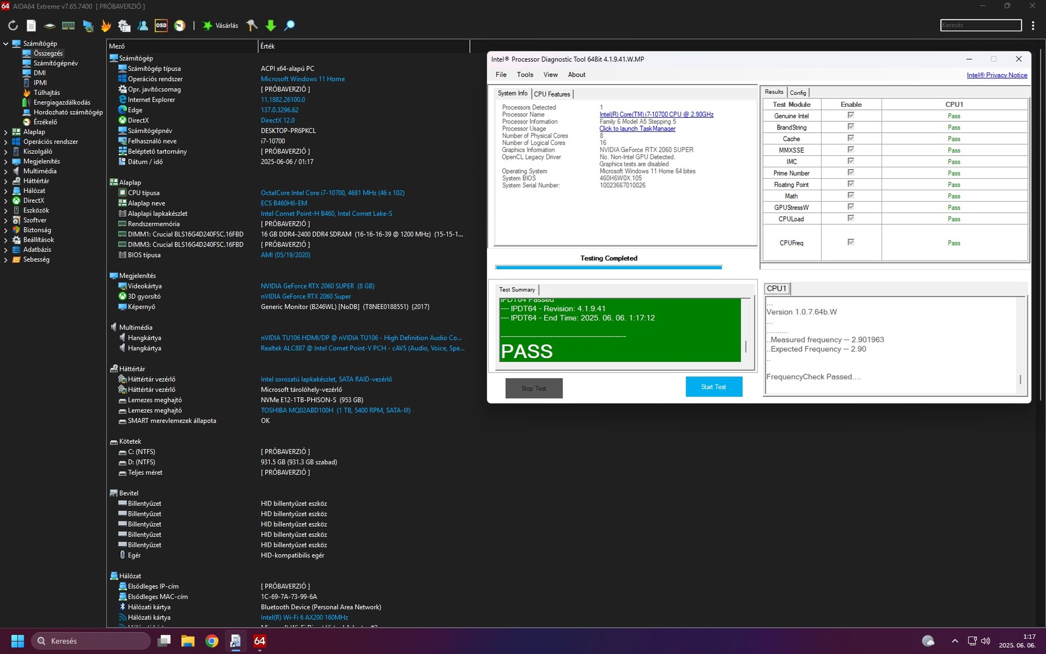The height and width of the screenshot is (654, 1046).
Task: Click the magnifier search icon in toolbar
Action: pyautogui.click(x=289, y=25)
